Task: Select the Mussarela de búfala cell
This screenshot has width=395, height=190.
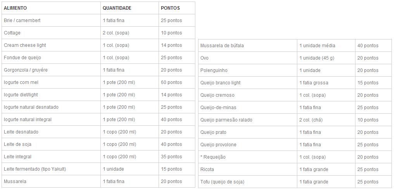Action: point(222,46)
